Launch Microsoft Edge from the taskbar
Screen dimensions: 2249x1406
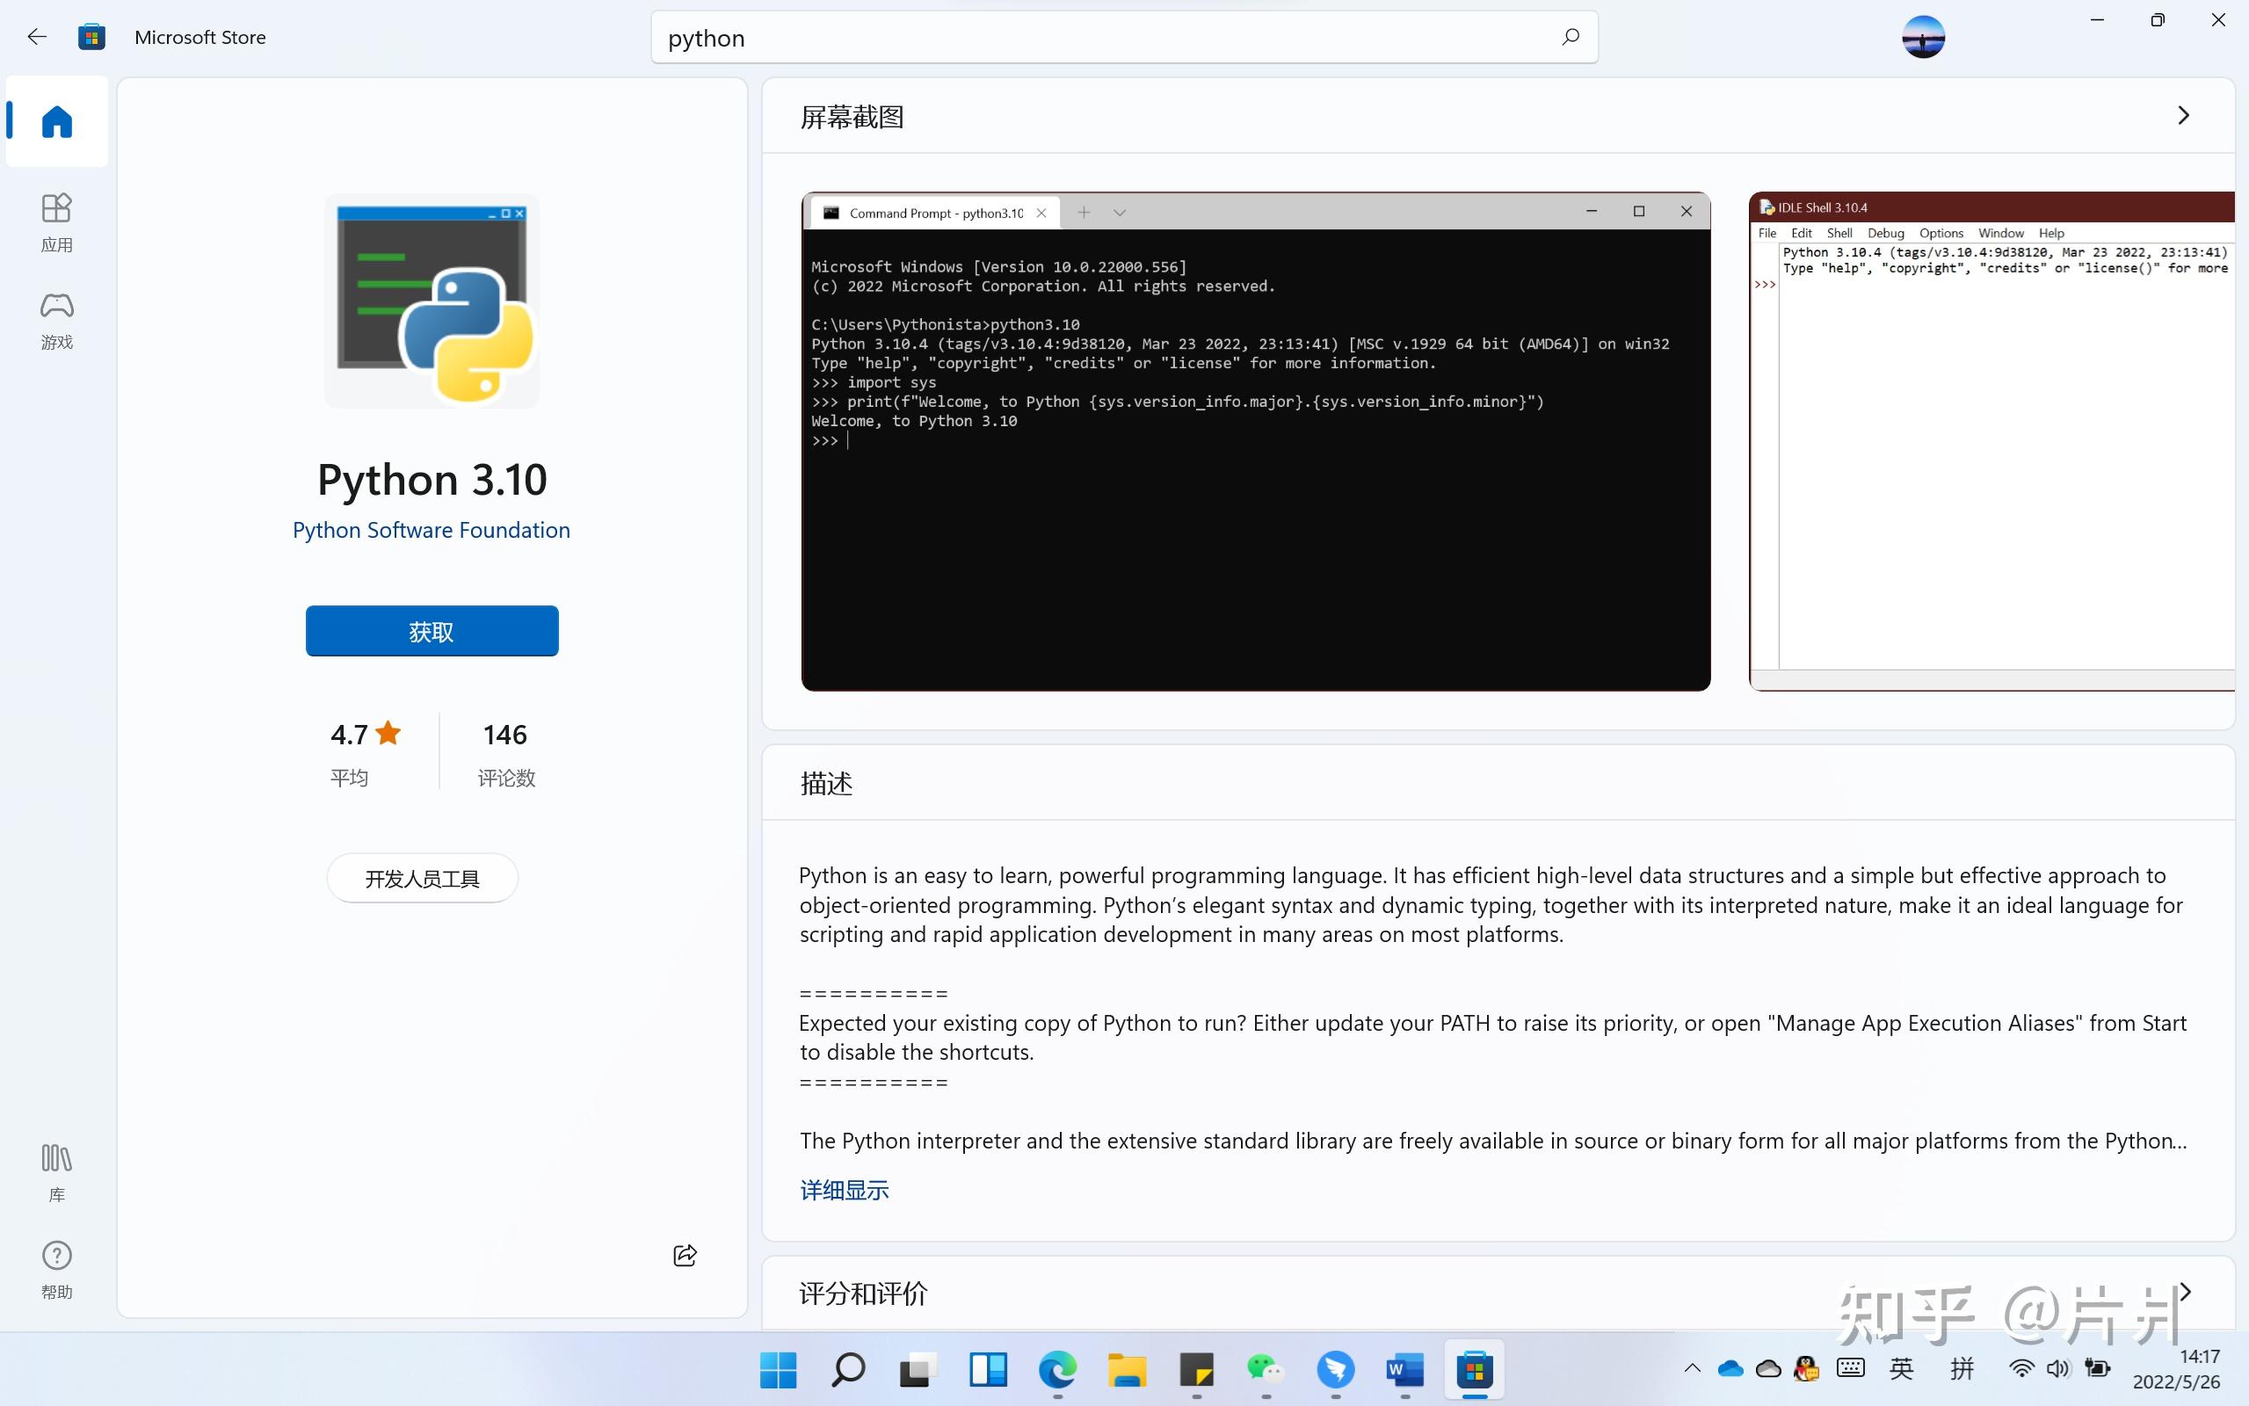[1056, 1370]
